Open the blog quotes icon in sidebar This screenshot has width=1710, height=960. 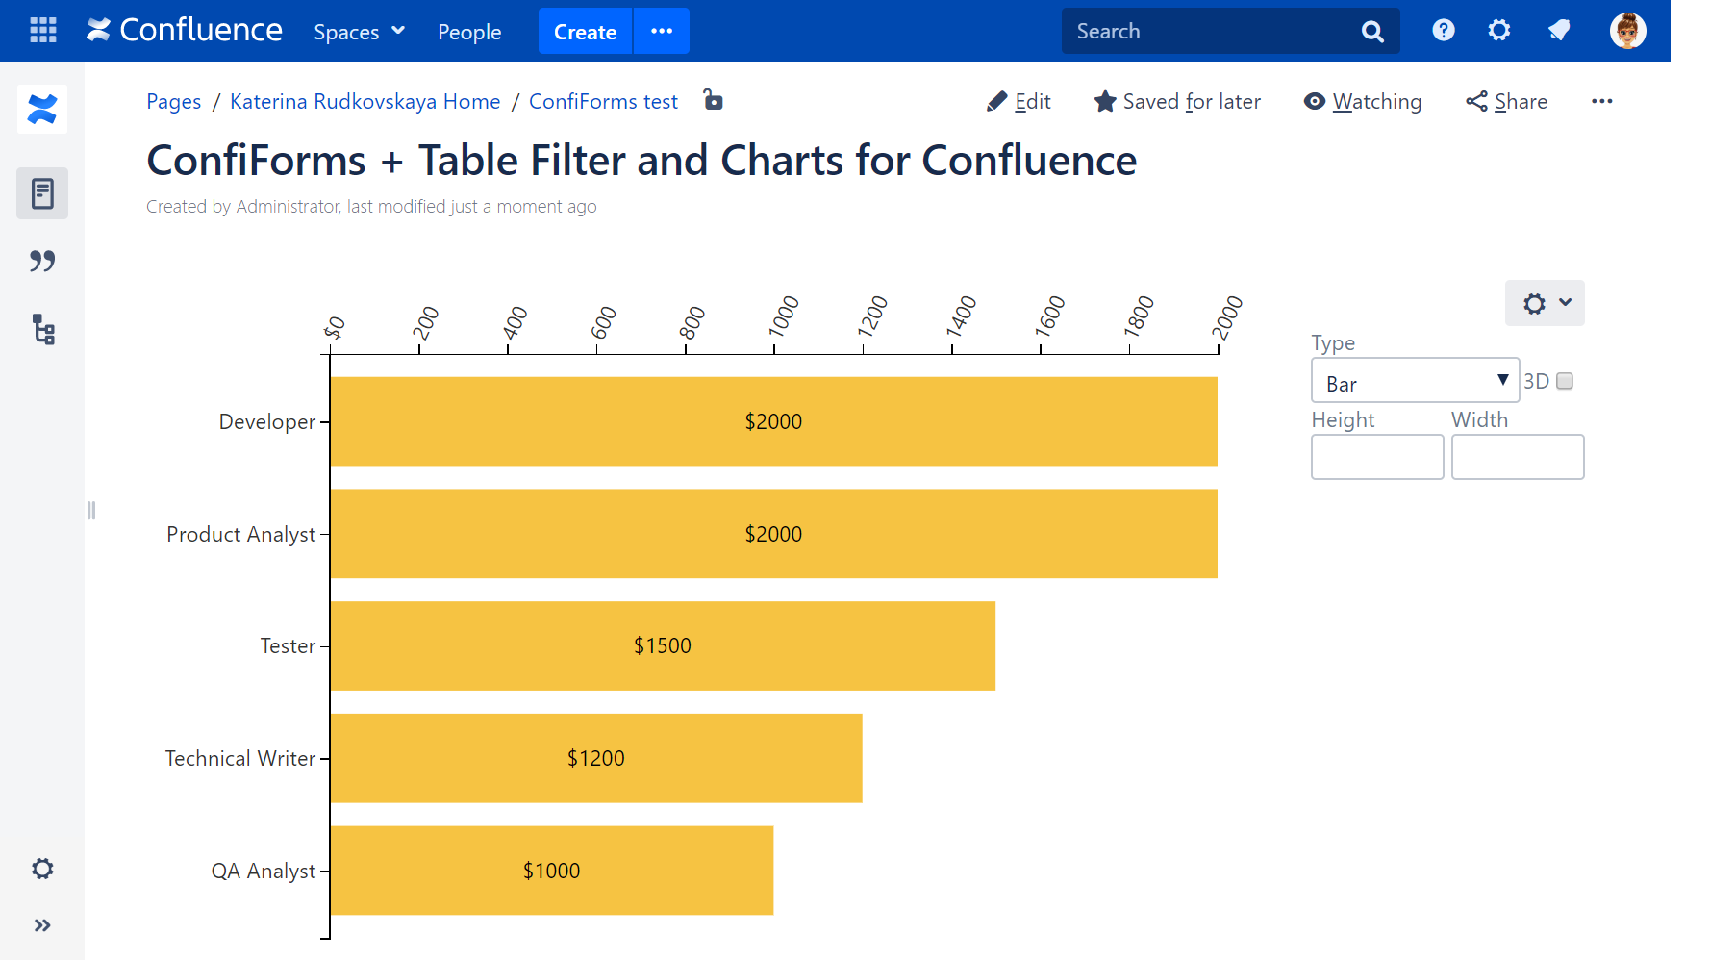click(x=42, y=260)
